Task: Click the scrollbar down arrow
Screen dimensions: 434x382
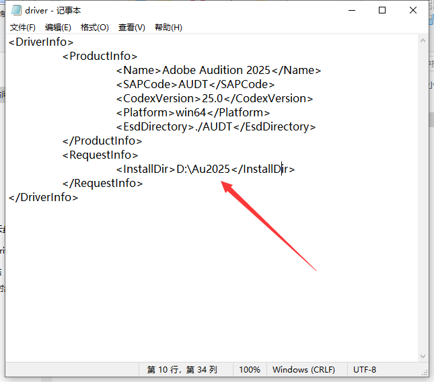Action: pos(423,356)
